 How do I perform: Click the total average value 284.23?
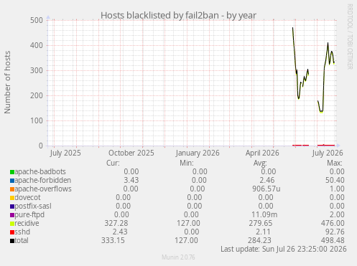[x=259, y=240]
